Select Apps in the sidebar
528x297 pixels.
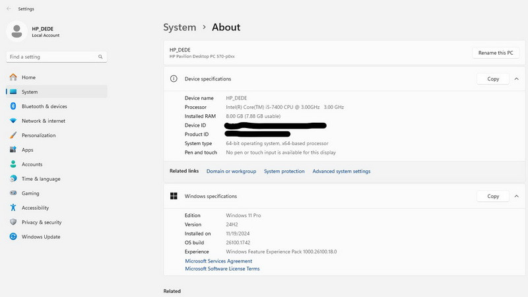click(57, 150)
